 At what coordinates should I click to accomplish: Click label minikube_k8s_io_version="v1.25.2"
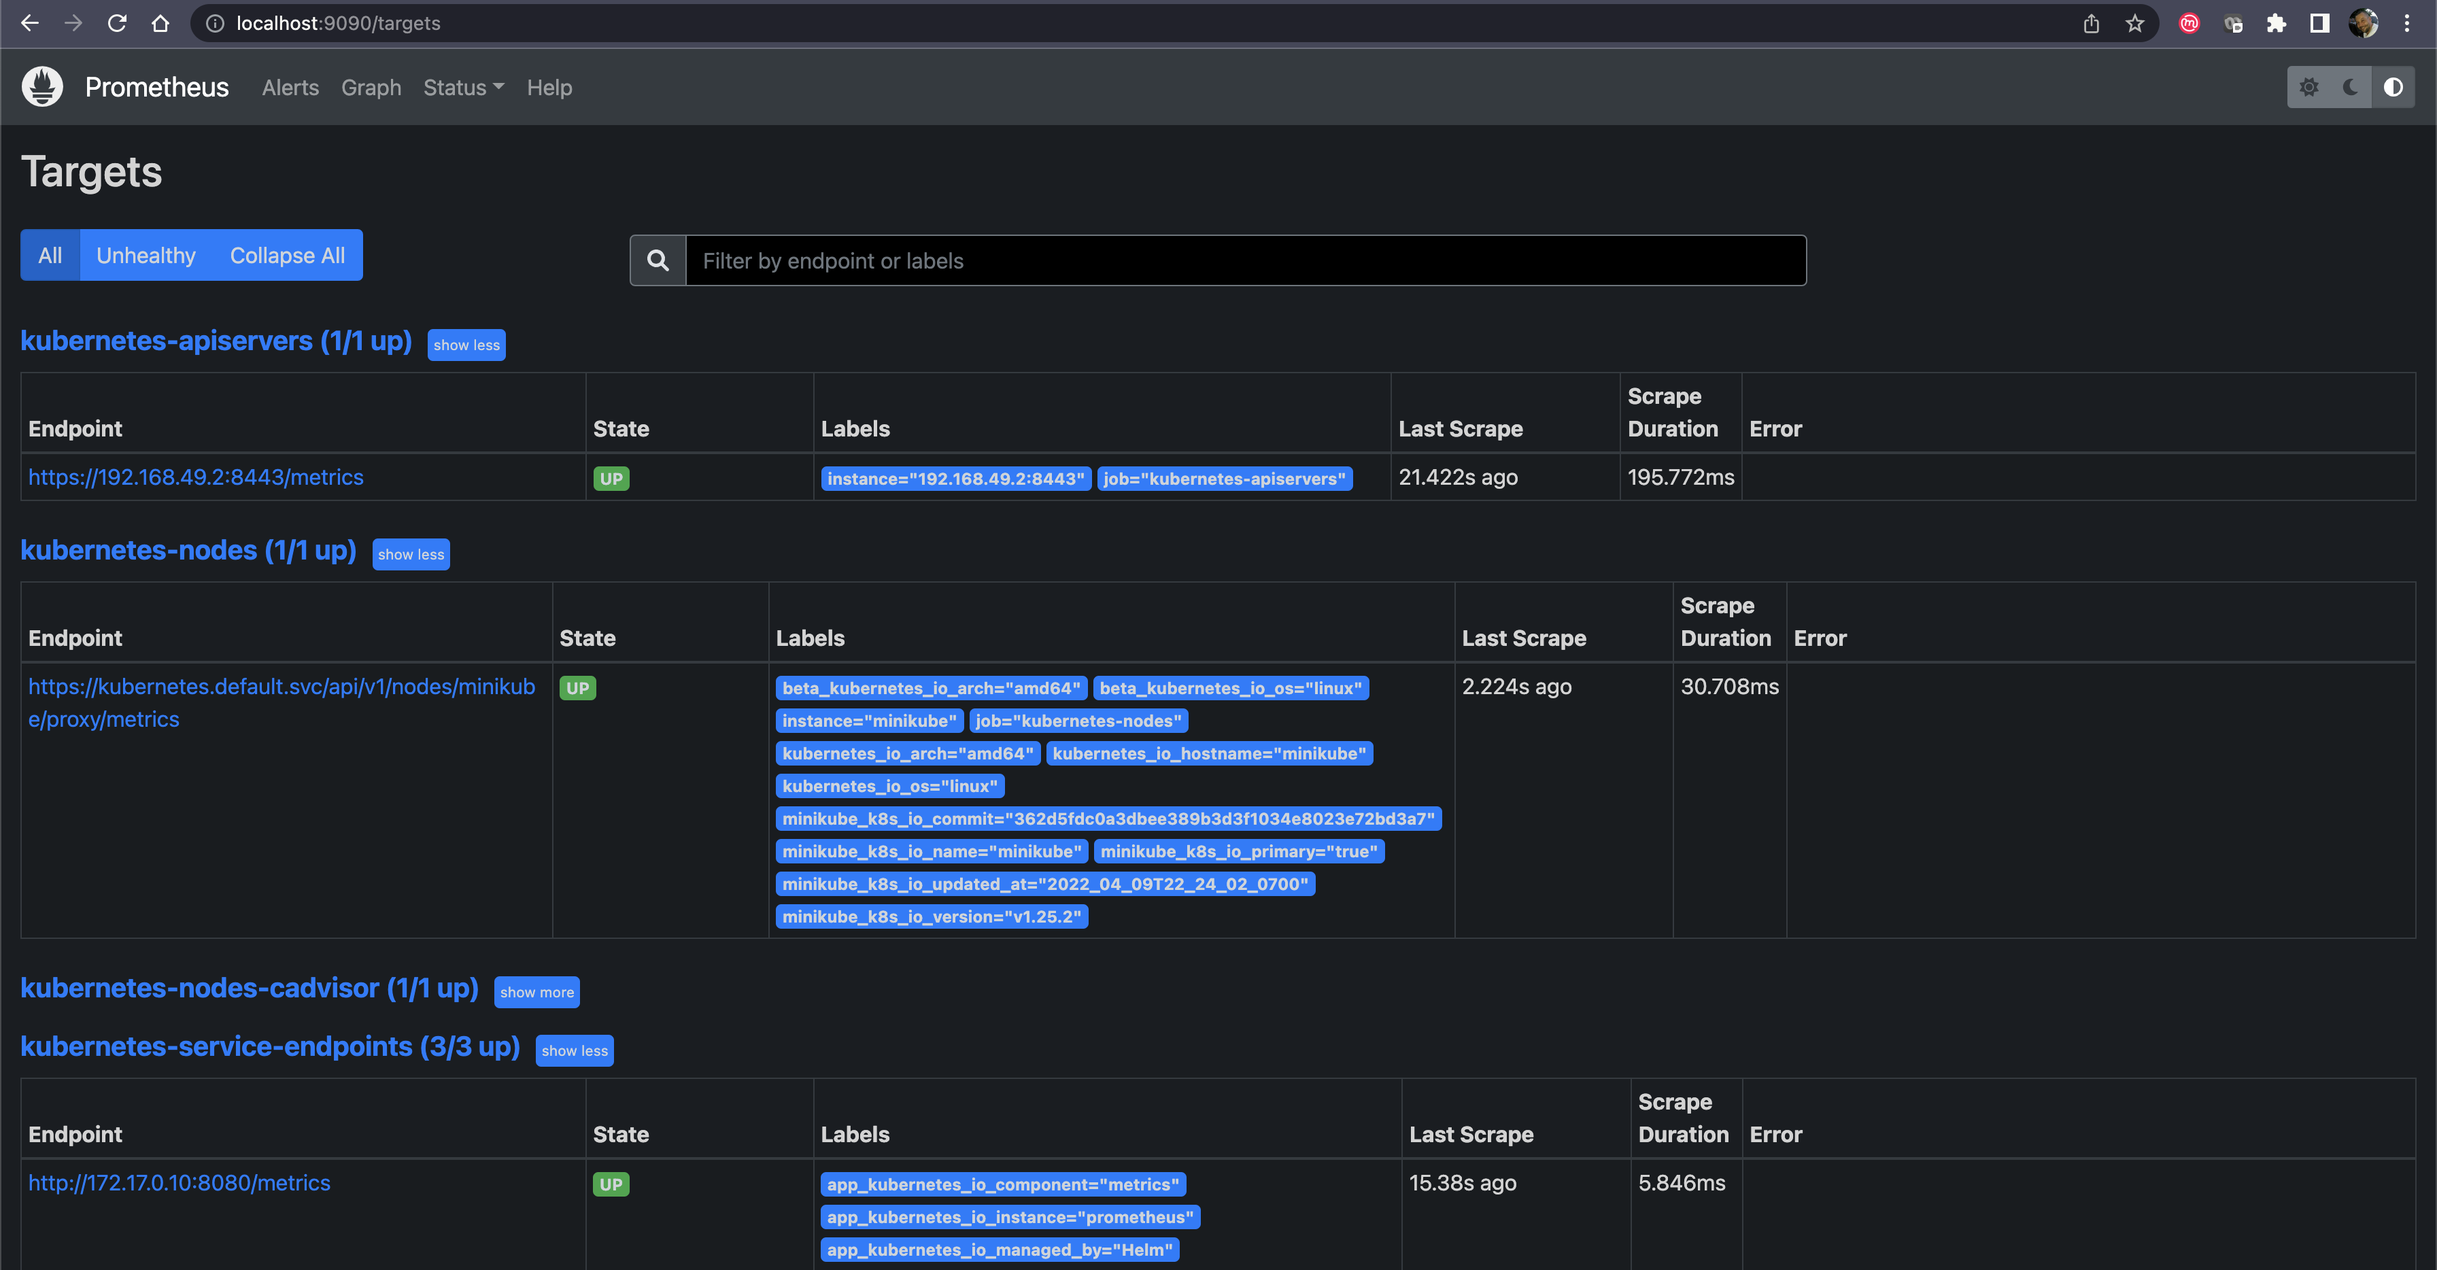pyautogui.click(x=932, y=916)
